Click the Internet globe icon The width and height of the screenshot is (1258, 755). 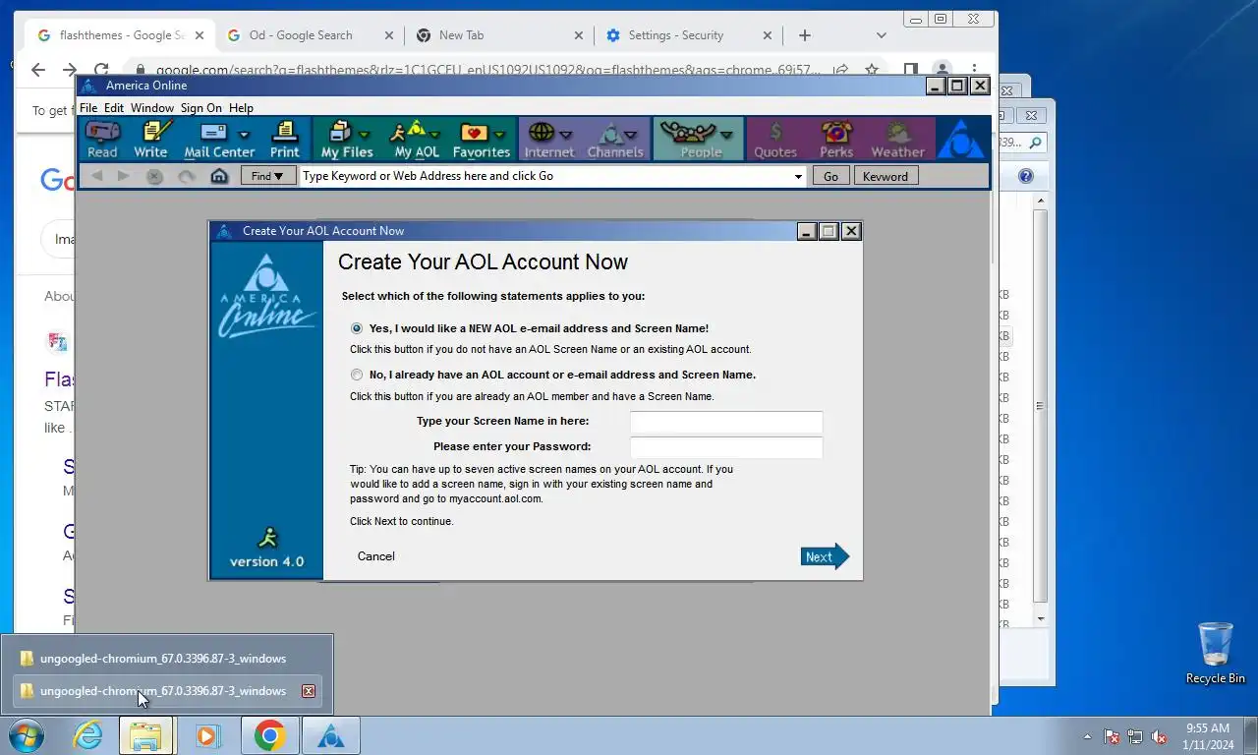(x=543, y=140)
